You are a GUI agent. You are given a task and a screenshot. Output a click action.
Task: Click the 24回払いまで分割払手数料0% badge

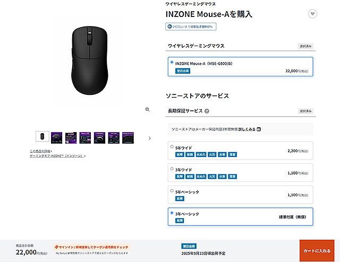[191, 27]
